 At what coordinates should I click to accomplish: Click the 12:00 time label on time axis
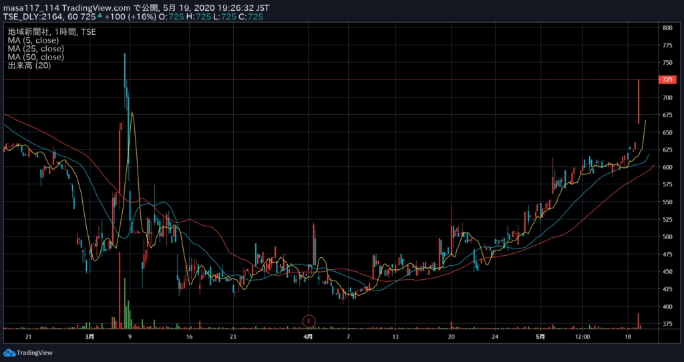[x=582, y=336]
